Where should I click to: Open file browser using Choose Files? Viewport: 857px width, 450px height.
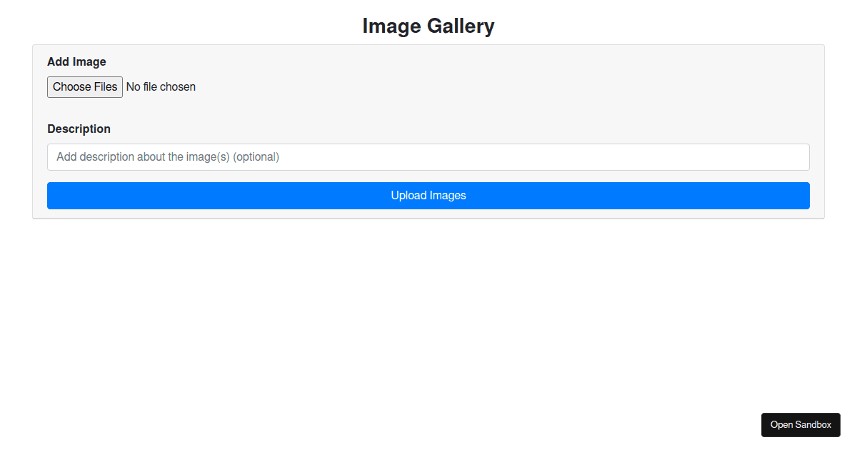(84, 86)
